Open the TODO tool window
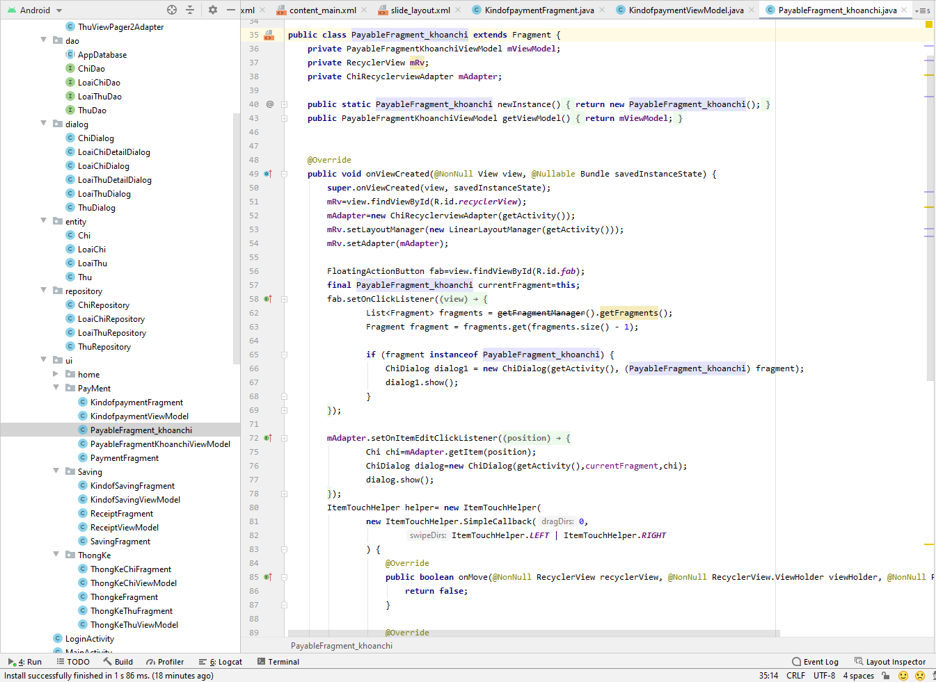The image size is (936, 682). click(73, 662)
